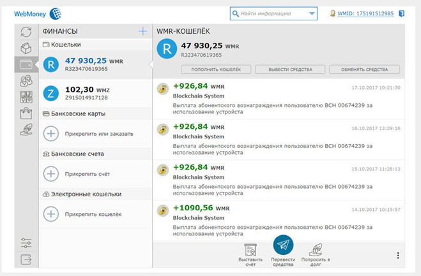Click the Прикрепить или заказать link

(99, 134)
